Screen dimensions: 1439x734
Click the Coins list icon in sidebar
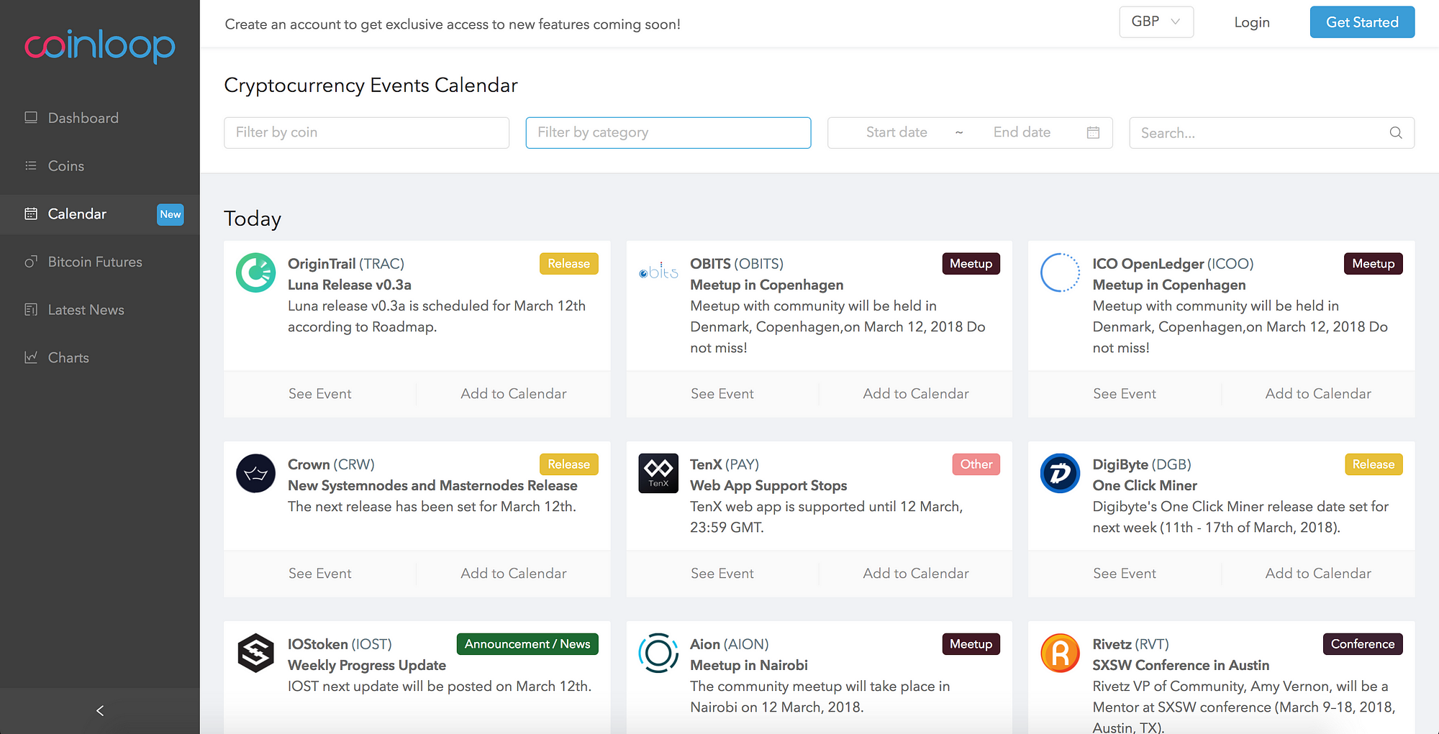point(31,165)
